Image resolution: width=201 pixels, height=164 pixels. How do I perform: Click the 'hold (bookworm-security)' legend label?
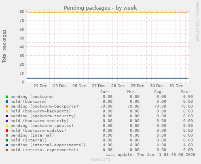point(40,121)
